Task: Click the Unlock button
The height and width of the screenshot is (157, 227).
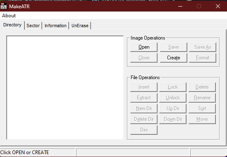Action: point(173,98)
